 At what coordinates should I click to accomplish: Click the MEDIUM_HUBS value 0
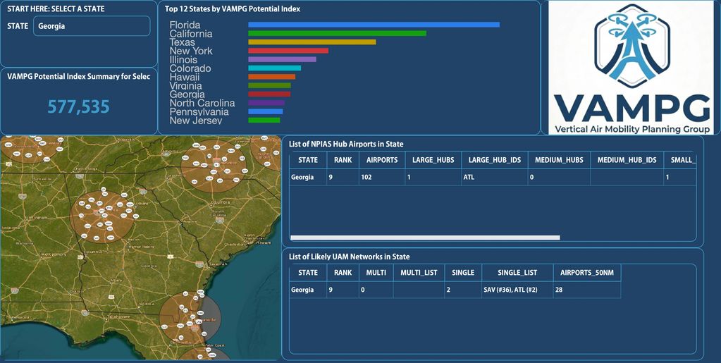[559, 177]
